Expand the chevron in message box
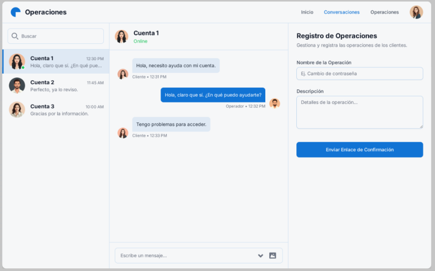 (x=260, y=255)
